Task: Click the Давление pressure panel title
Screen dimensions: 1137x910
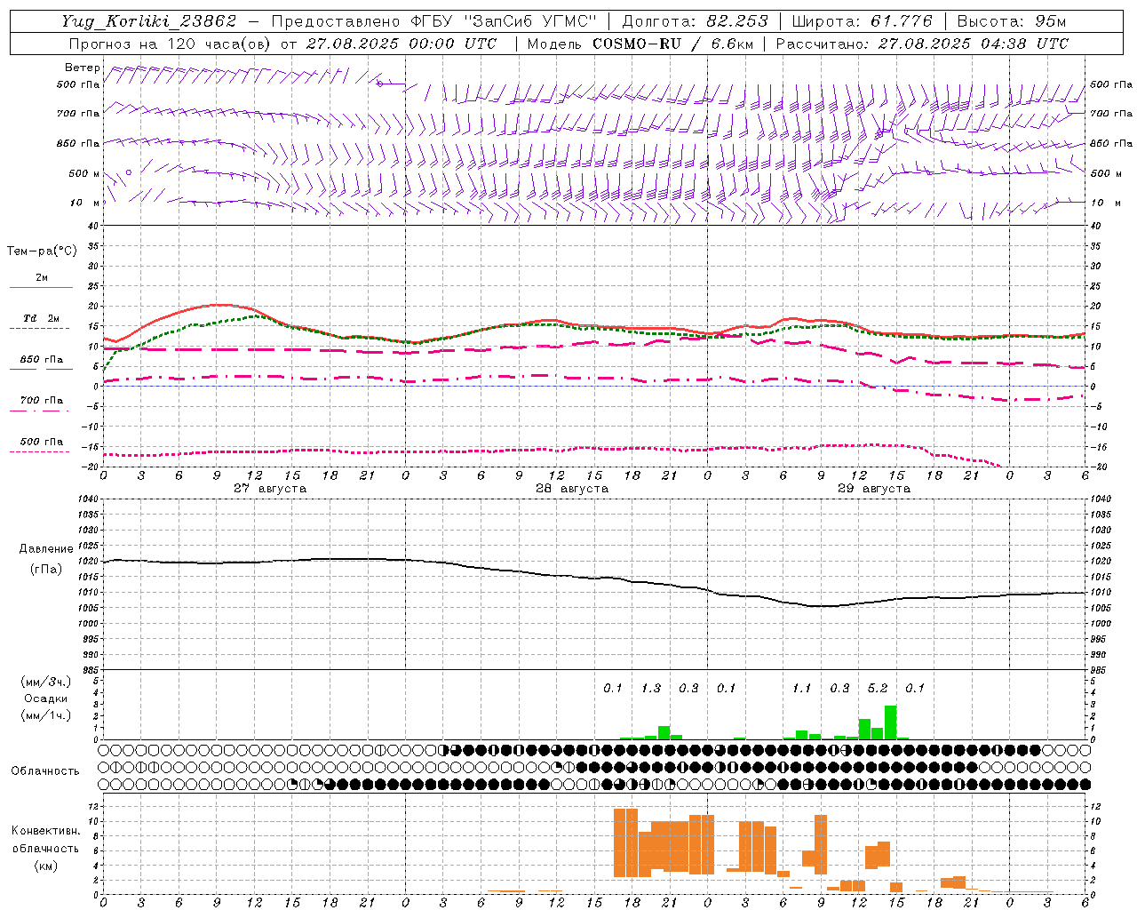Action: (x=46, y=549)
